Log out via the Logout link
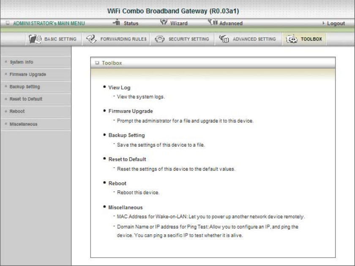Viewport: 355px width, 266px height. coord(336,23)
